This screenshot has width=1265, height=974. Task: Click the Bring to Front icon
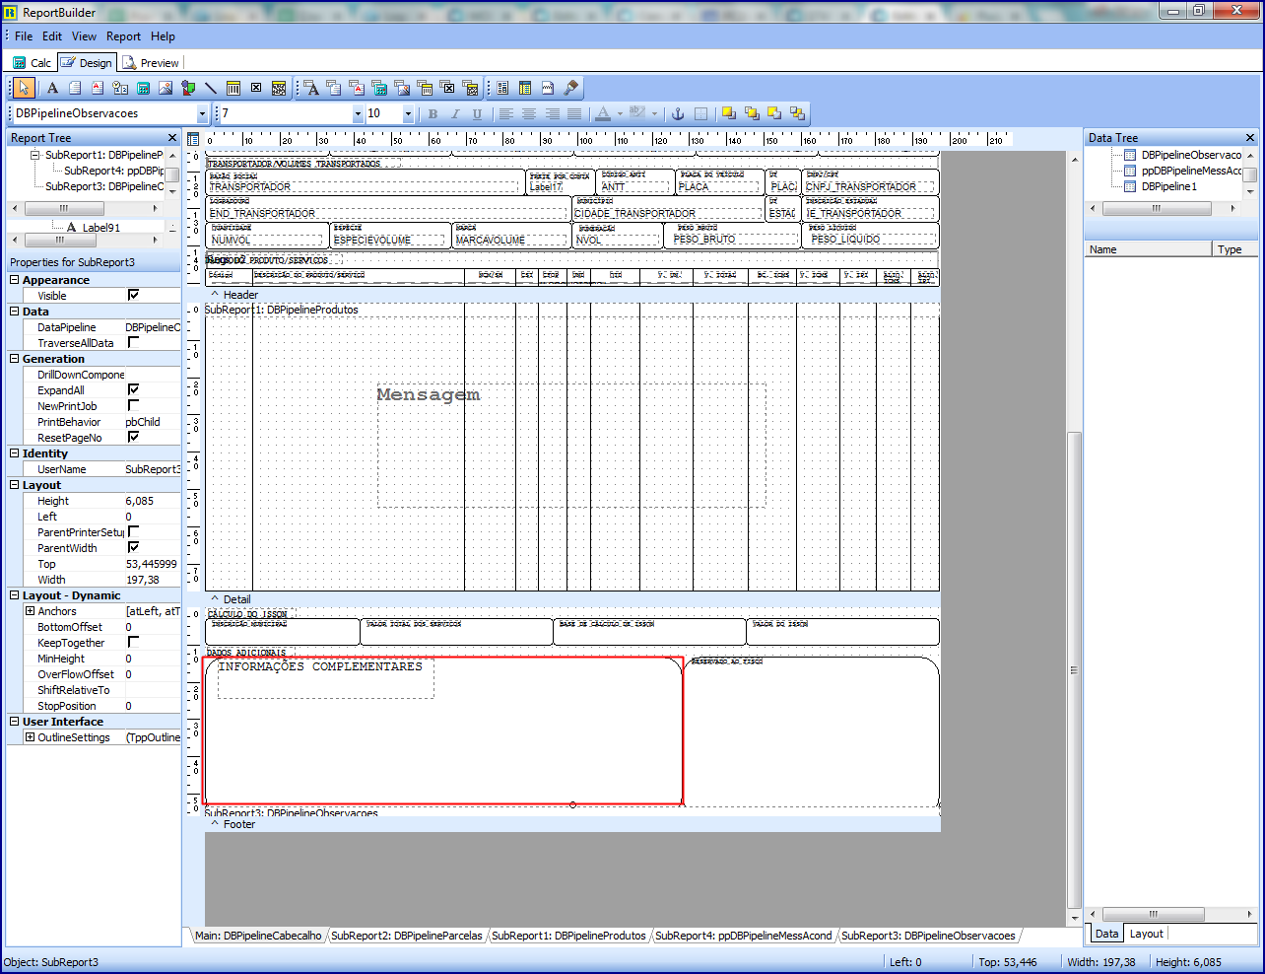(729, 113)
